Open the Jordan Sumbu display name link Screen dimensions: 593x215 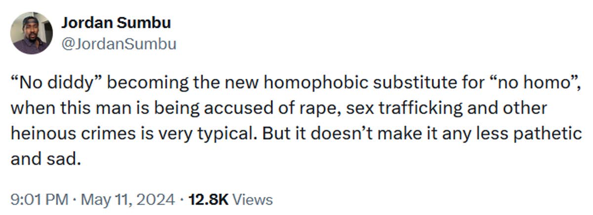pyautogui.click(x=116, y=23)
